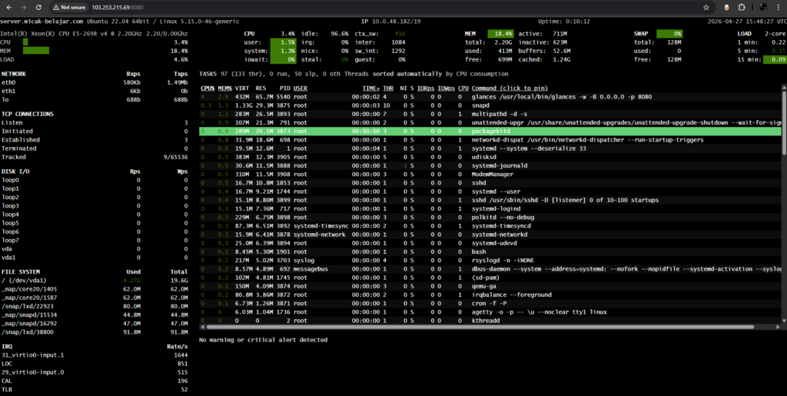Open the browser extensions puzzle icon
This screenshot has height=396, width=787.
tap(742, 8)
